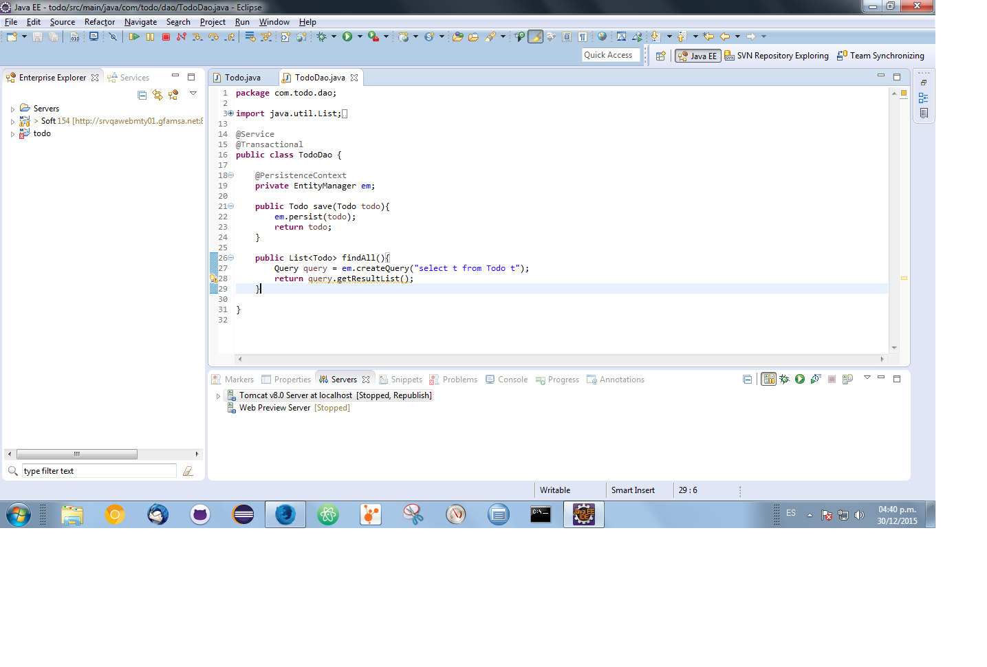
Task: Click the clear filter eraser icon
Action: coord(188,471)
